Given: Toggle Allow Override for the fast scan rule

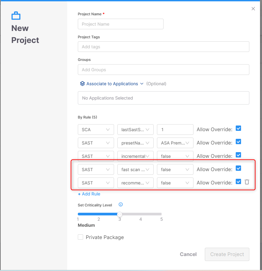Looking at the screenshot, I should click(x=238, y=168).
